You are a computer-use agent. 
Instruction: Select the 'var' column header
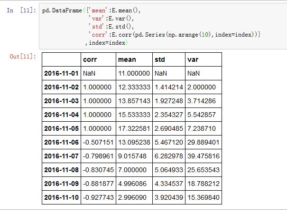click(193, 60)
